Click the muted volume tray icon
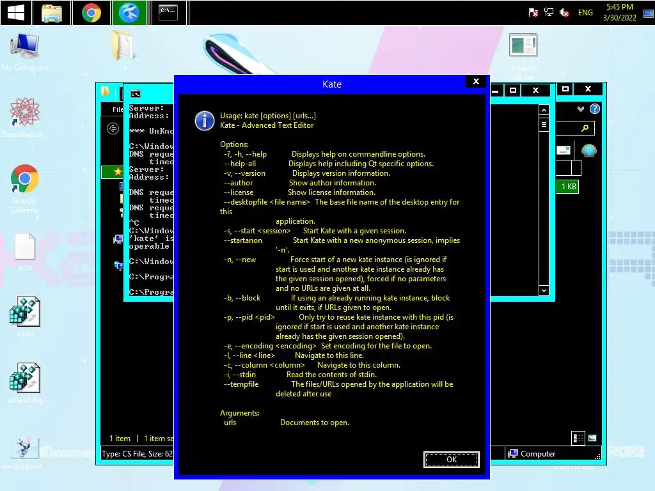 tap(564, 13)
